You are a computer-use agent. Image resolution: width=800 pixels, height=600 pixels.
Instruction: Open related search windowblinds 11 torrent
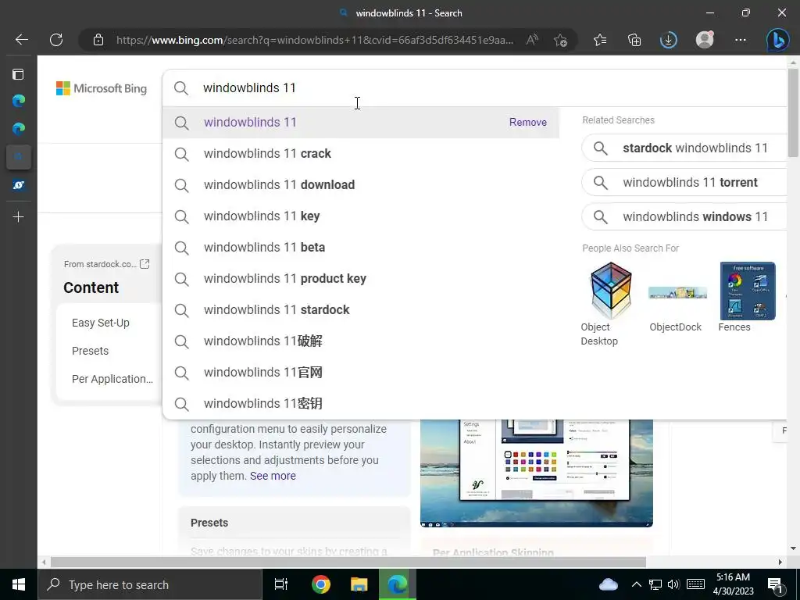[x=684, y=182]
